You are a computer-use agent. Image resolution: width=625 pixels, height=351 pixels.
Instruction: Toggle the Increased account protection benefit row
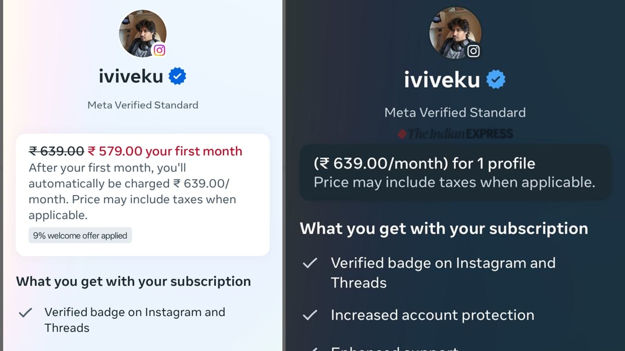[x=432, y=315]
